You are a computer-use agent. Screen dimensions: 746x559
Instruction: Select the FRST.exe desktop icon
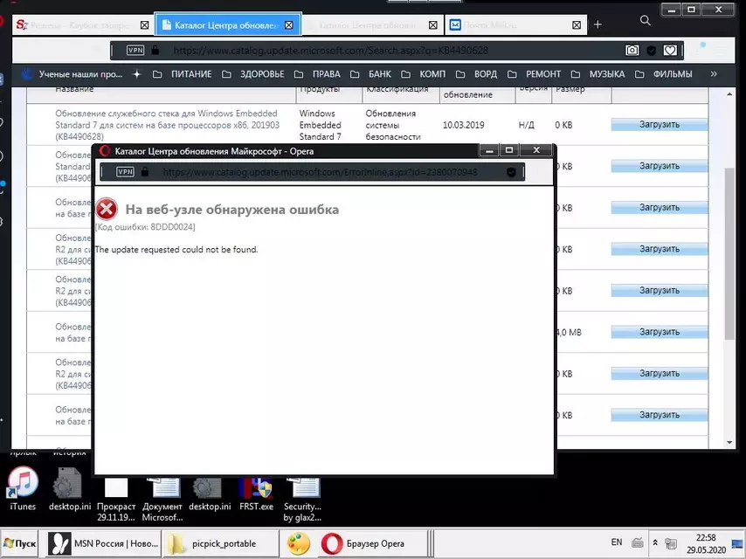[x=256, y=493]
